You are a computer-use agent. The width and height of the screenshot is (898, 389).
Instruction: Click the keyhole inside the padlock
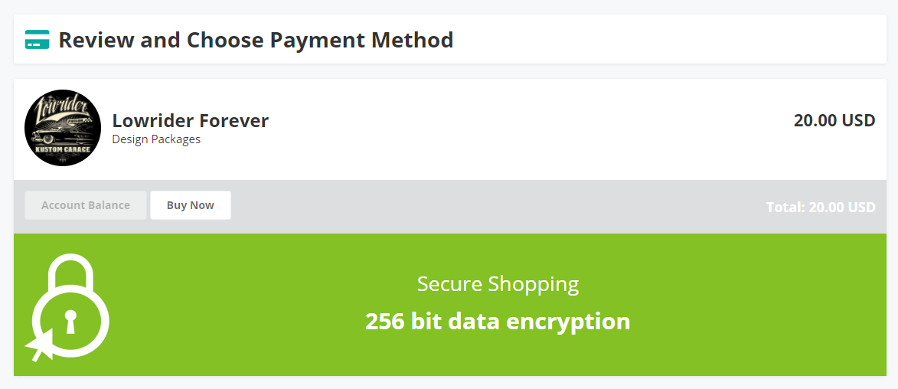coord(70,321)
